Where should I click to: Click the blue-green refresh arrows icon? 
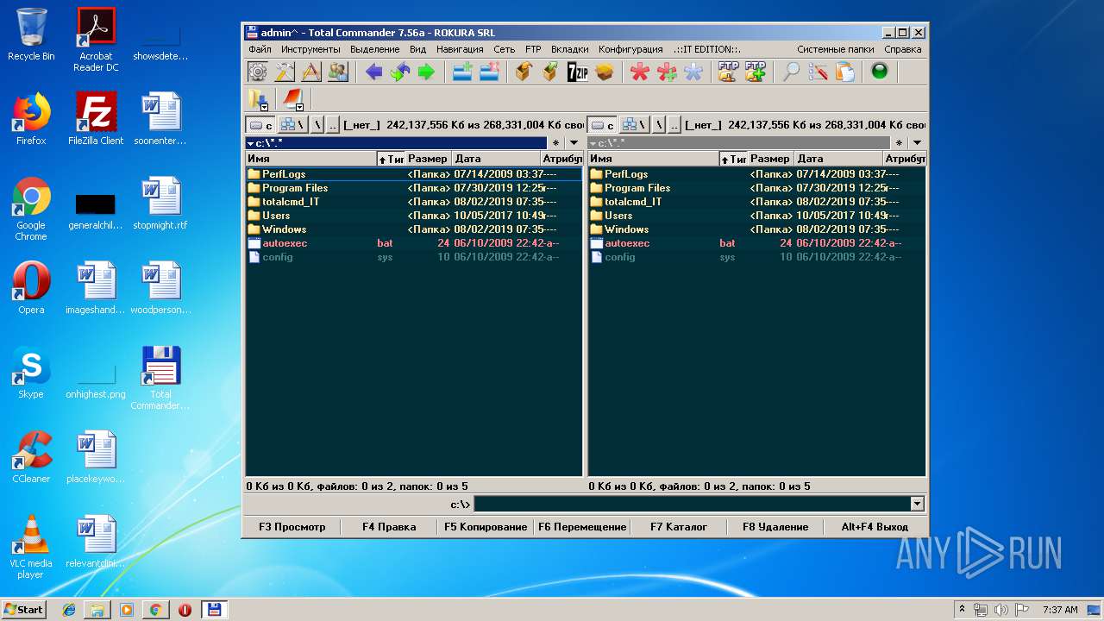pyautogui.click(x=400, y=72)
